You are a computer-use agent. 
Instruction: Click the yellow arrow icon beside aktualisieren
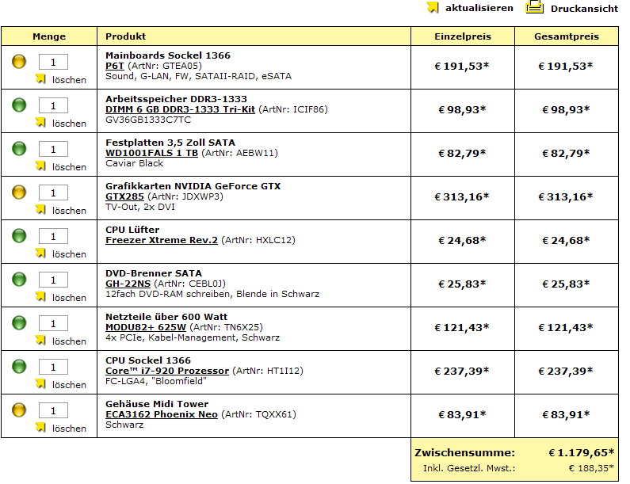[x=433, y=7]
